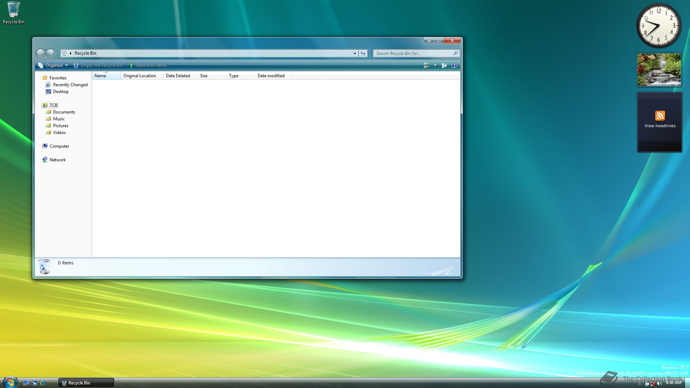This screenshot has width=690, height=388.
Task: Click the Action Center tray icon
Action: click(647, 383)
